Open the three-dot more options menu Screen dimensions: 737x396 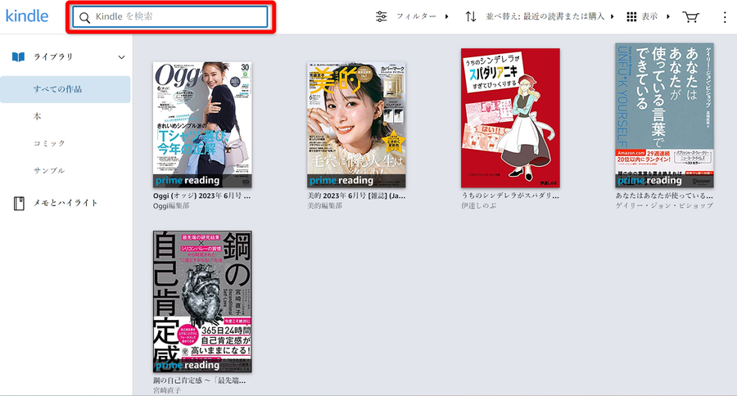tap(725, 17)
